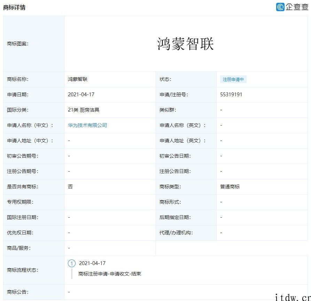Click the 注册公告期号 label

click(x=23, y=171)
